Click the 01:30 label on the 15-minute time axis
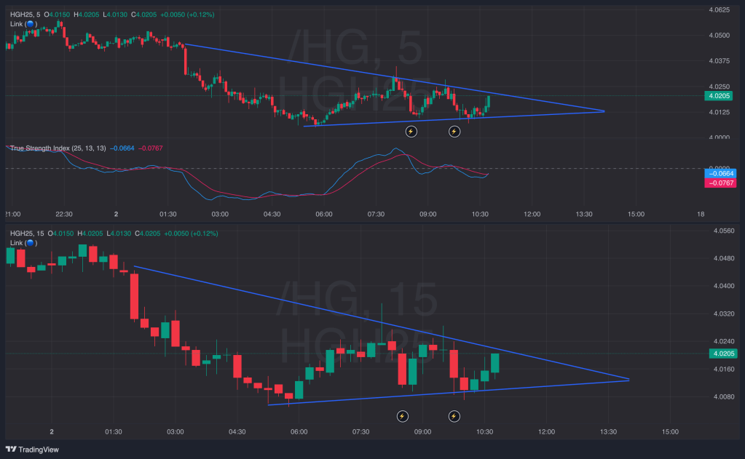 [113, 431]
